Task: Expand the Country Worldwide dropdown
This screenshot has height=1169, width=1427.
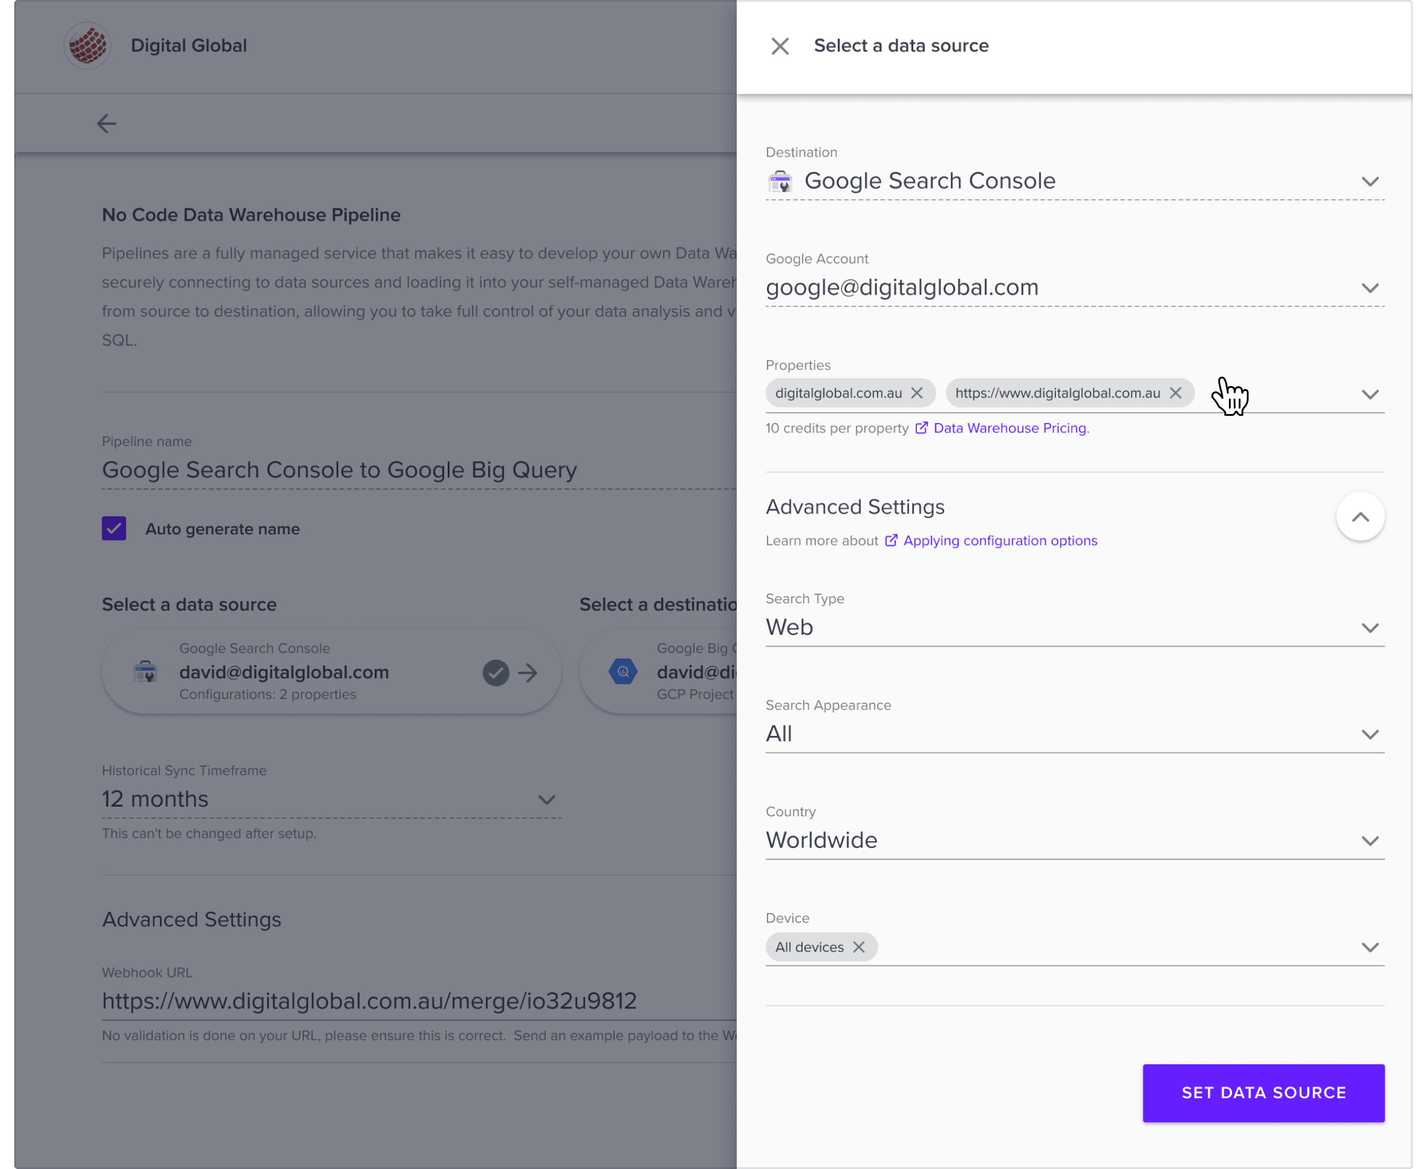Action: pyautogui.click(x=1075, y=841)
